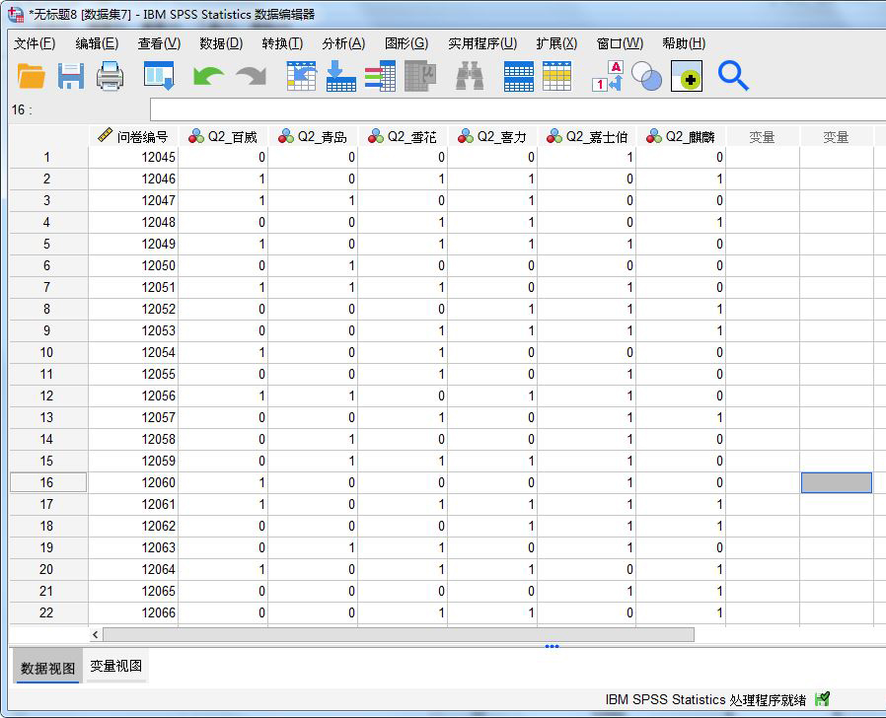The height and width of the screenshot is (718, 886).
Task: Click Q2_喜力 cell in row 20
Action: pos(492,569)
